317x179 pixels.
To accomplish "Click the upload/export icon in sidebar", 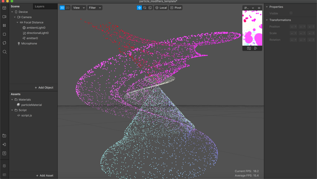I will 4,154.
